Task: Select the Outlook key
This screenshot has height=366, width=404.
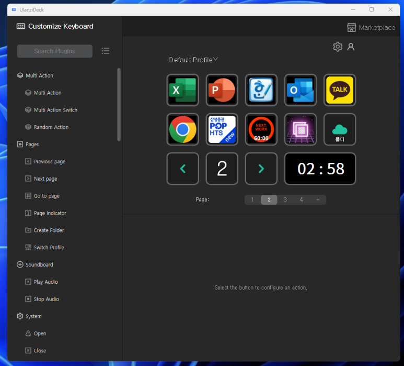Action: point(301,90)
